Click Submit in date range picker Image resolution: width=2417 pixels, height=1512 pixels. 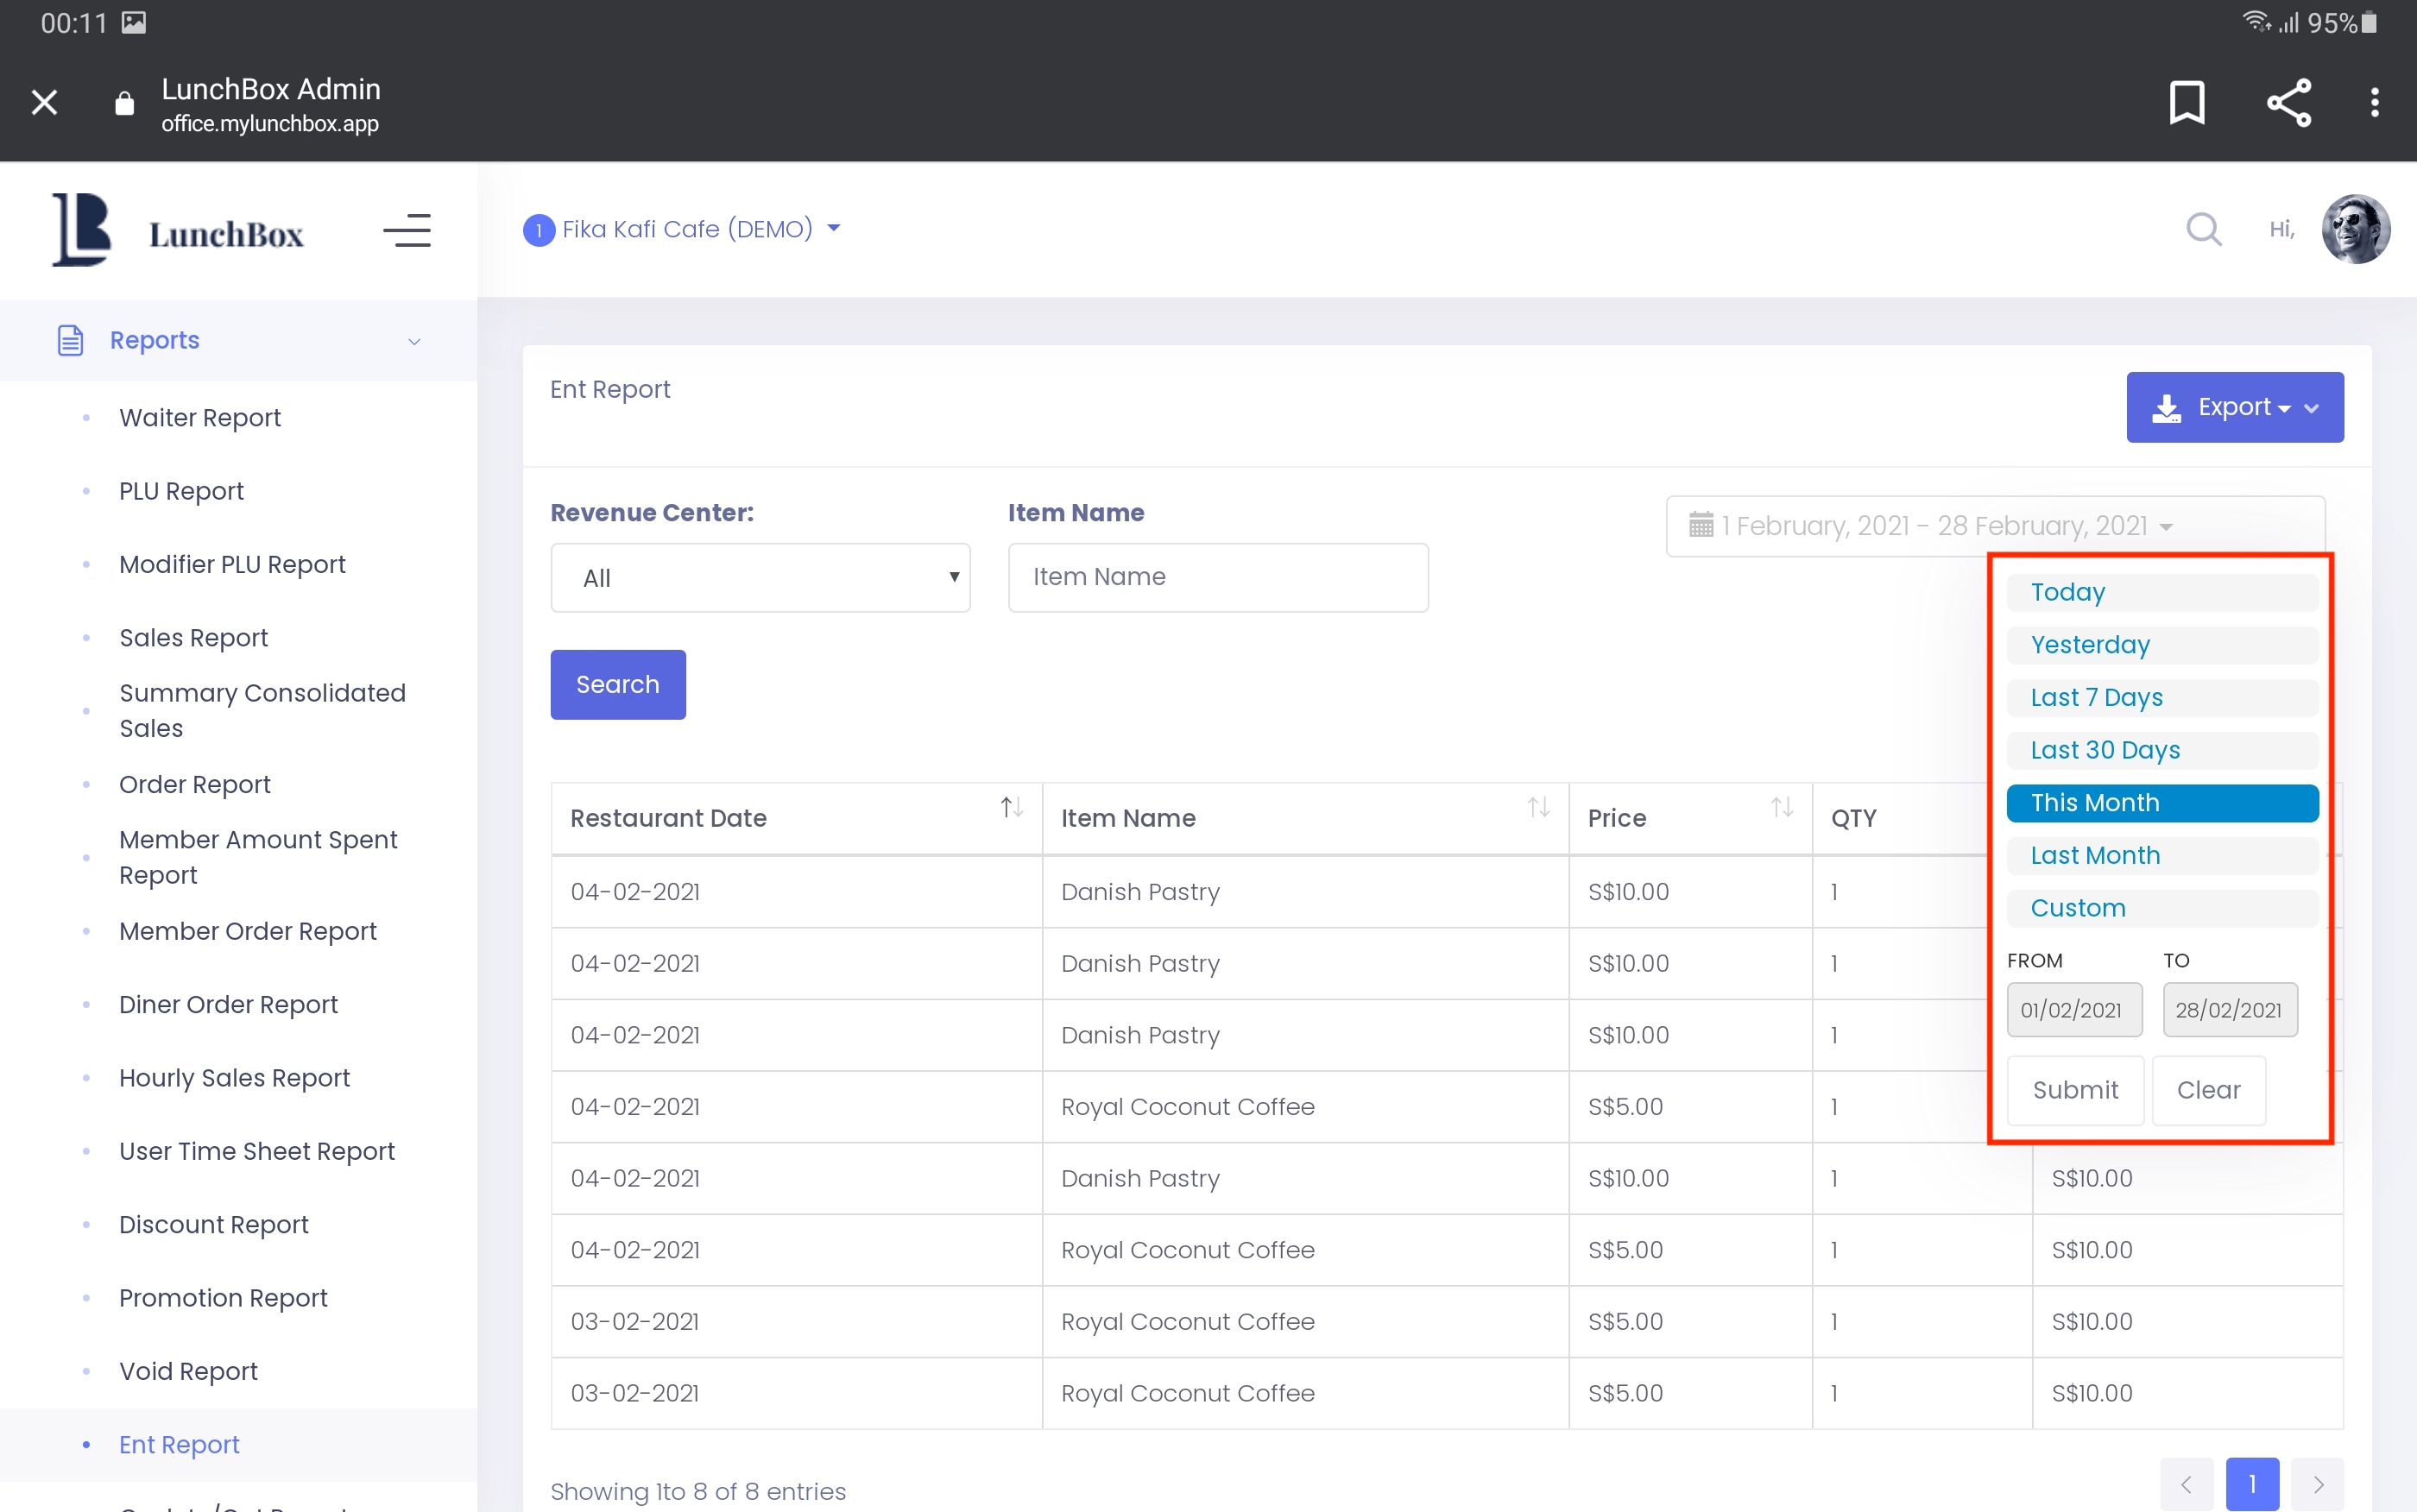(2074, 1090)
